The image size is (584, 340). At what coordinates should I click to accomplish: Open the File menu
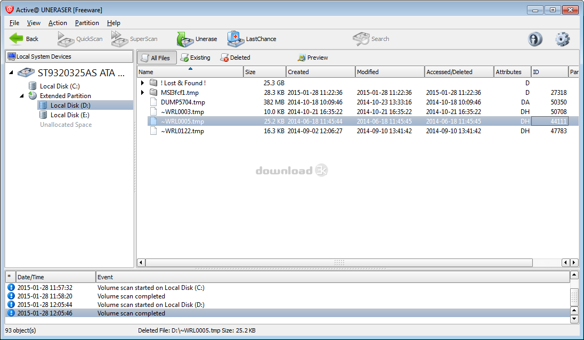(14, 23)
